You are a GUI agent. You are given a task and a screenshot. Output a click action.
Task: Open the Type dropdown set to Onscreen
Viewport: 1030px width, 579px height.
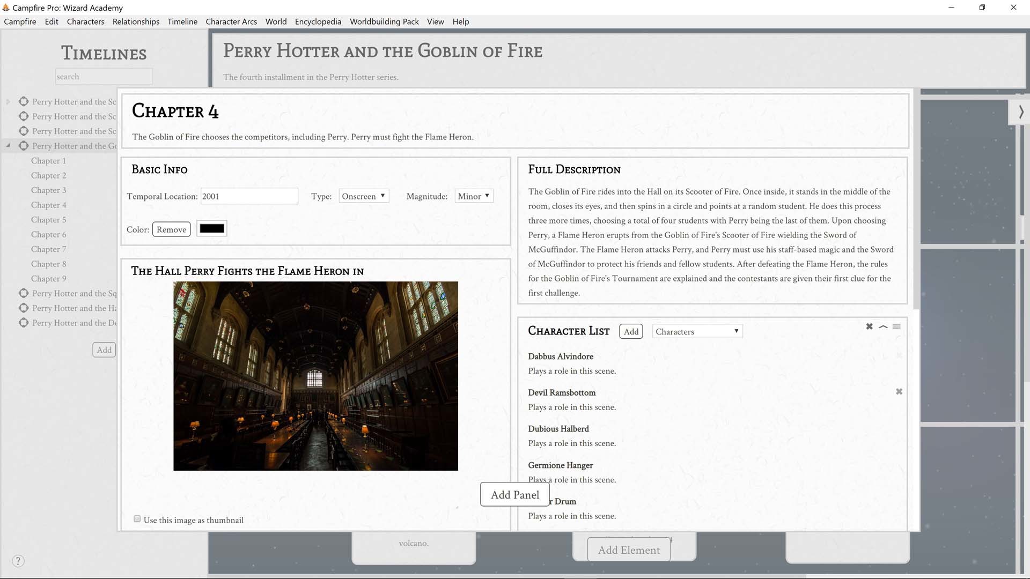(x=364, y=196)
